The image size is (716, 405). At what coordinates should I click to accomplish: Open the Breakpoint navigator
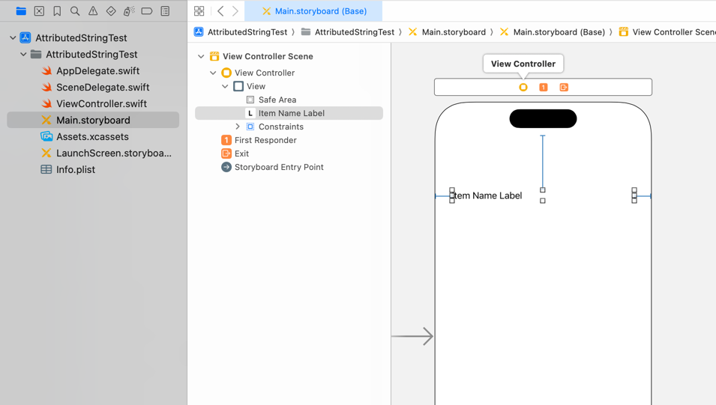coord(147,11)
